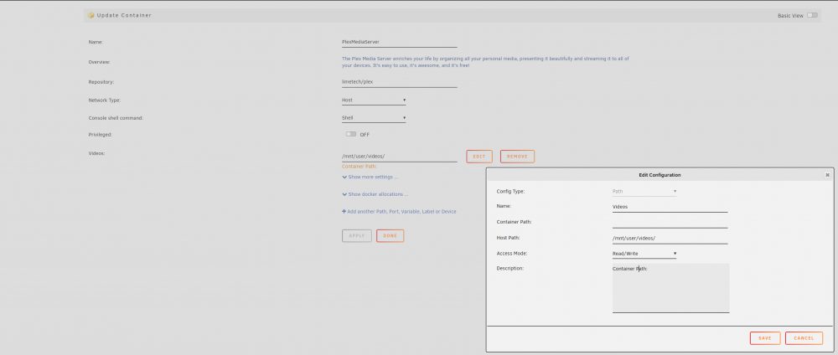Click the Update Container header icon
Viewport: 838px width, 355px height.
coord(91,15)
